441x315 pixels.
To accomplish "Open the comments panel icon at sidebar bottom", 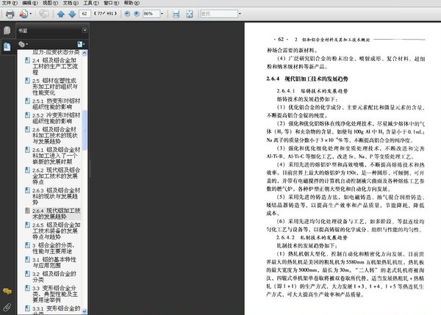I will tap(7, 292).
